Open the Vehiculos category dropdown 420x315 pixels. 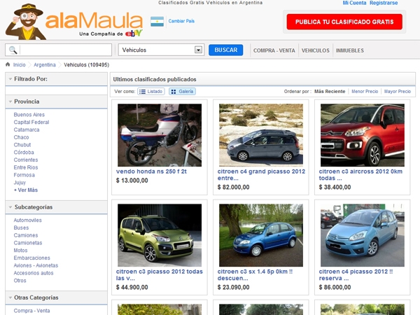(161, 50)
